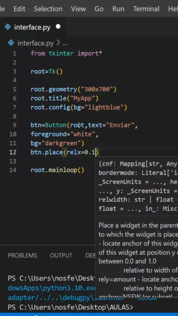Open the Terminal menu
The width and height of the screenshot is (178, 316).
(146, 9)
